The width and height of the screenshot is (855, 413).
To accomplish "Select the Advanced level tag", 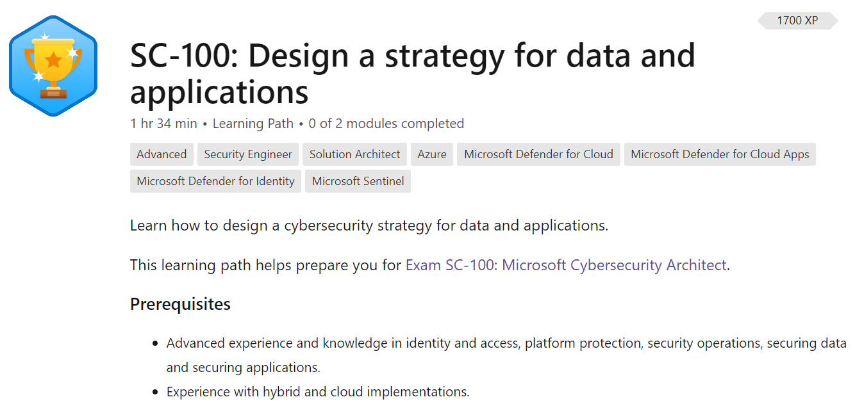I will click(x=162, y=154).
